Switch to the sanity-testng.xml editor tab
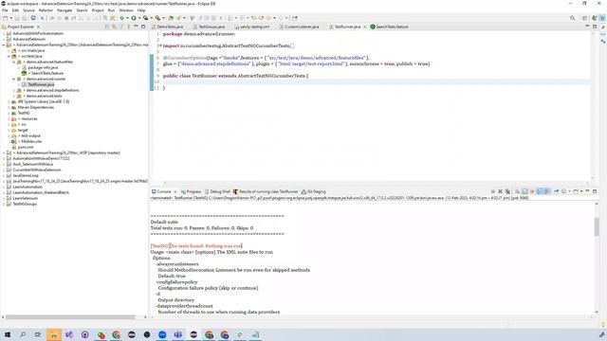 point(252,27)
